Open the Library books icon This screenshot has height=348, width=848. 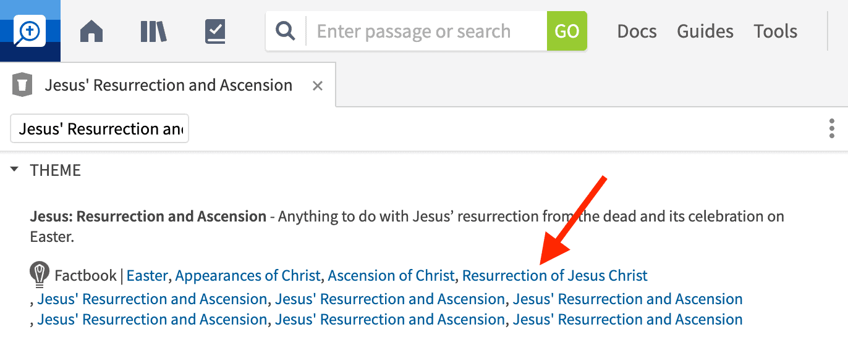click(153, 31)
